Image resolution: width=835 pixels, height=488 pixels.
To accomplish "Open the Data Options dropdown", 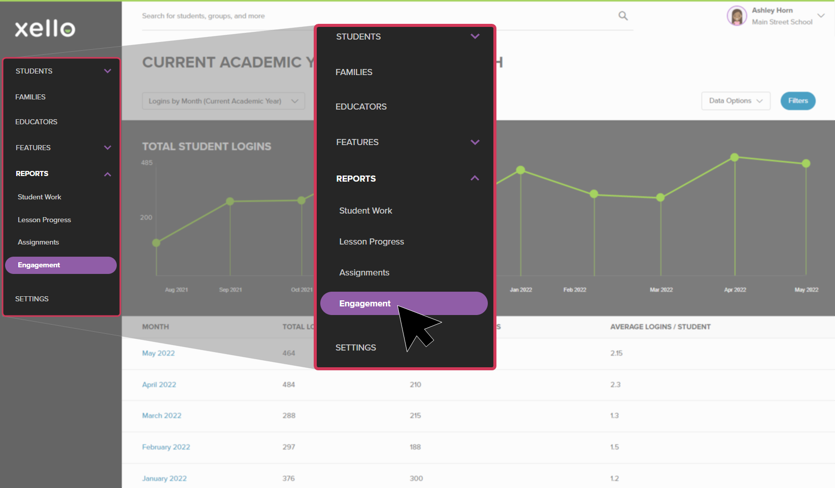I will click(736, 100).
